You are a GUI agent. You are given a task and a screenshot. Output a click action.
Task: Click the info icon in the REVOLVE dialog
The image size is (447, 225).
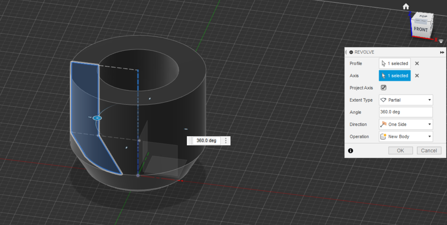(351, 151)
